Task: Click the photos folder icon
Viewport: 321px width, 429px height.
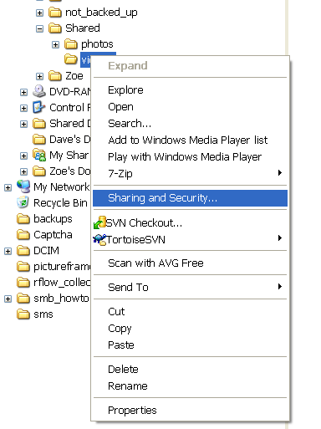Action: pyautogui.click(x=71, y=44)
